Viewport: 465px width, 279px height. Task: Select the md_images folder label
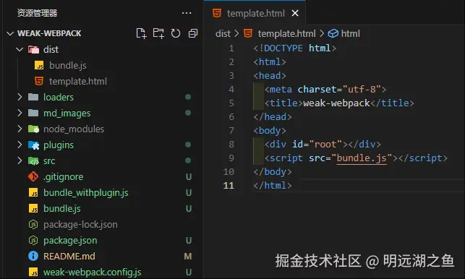[67, 113]
